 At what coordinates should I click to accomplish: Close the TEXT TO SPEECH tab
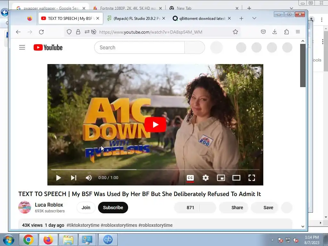(98, 18)
